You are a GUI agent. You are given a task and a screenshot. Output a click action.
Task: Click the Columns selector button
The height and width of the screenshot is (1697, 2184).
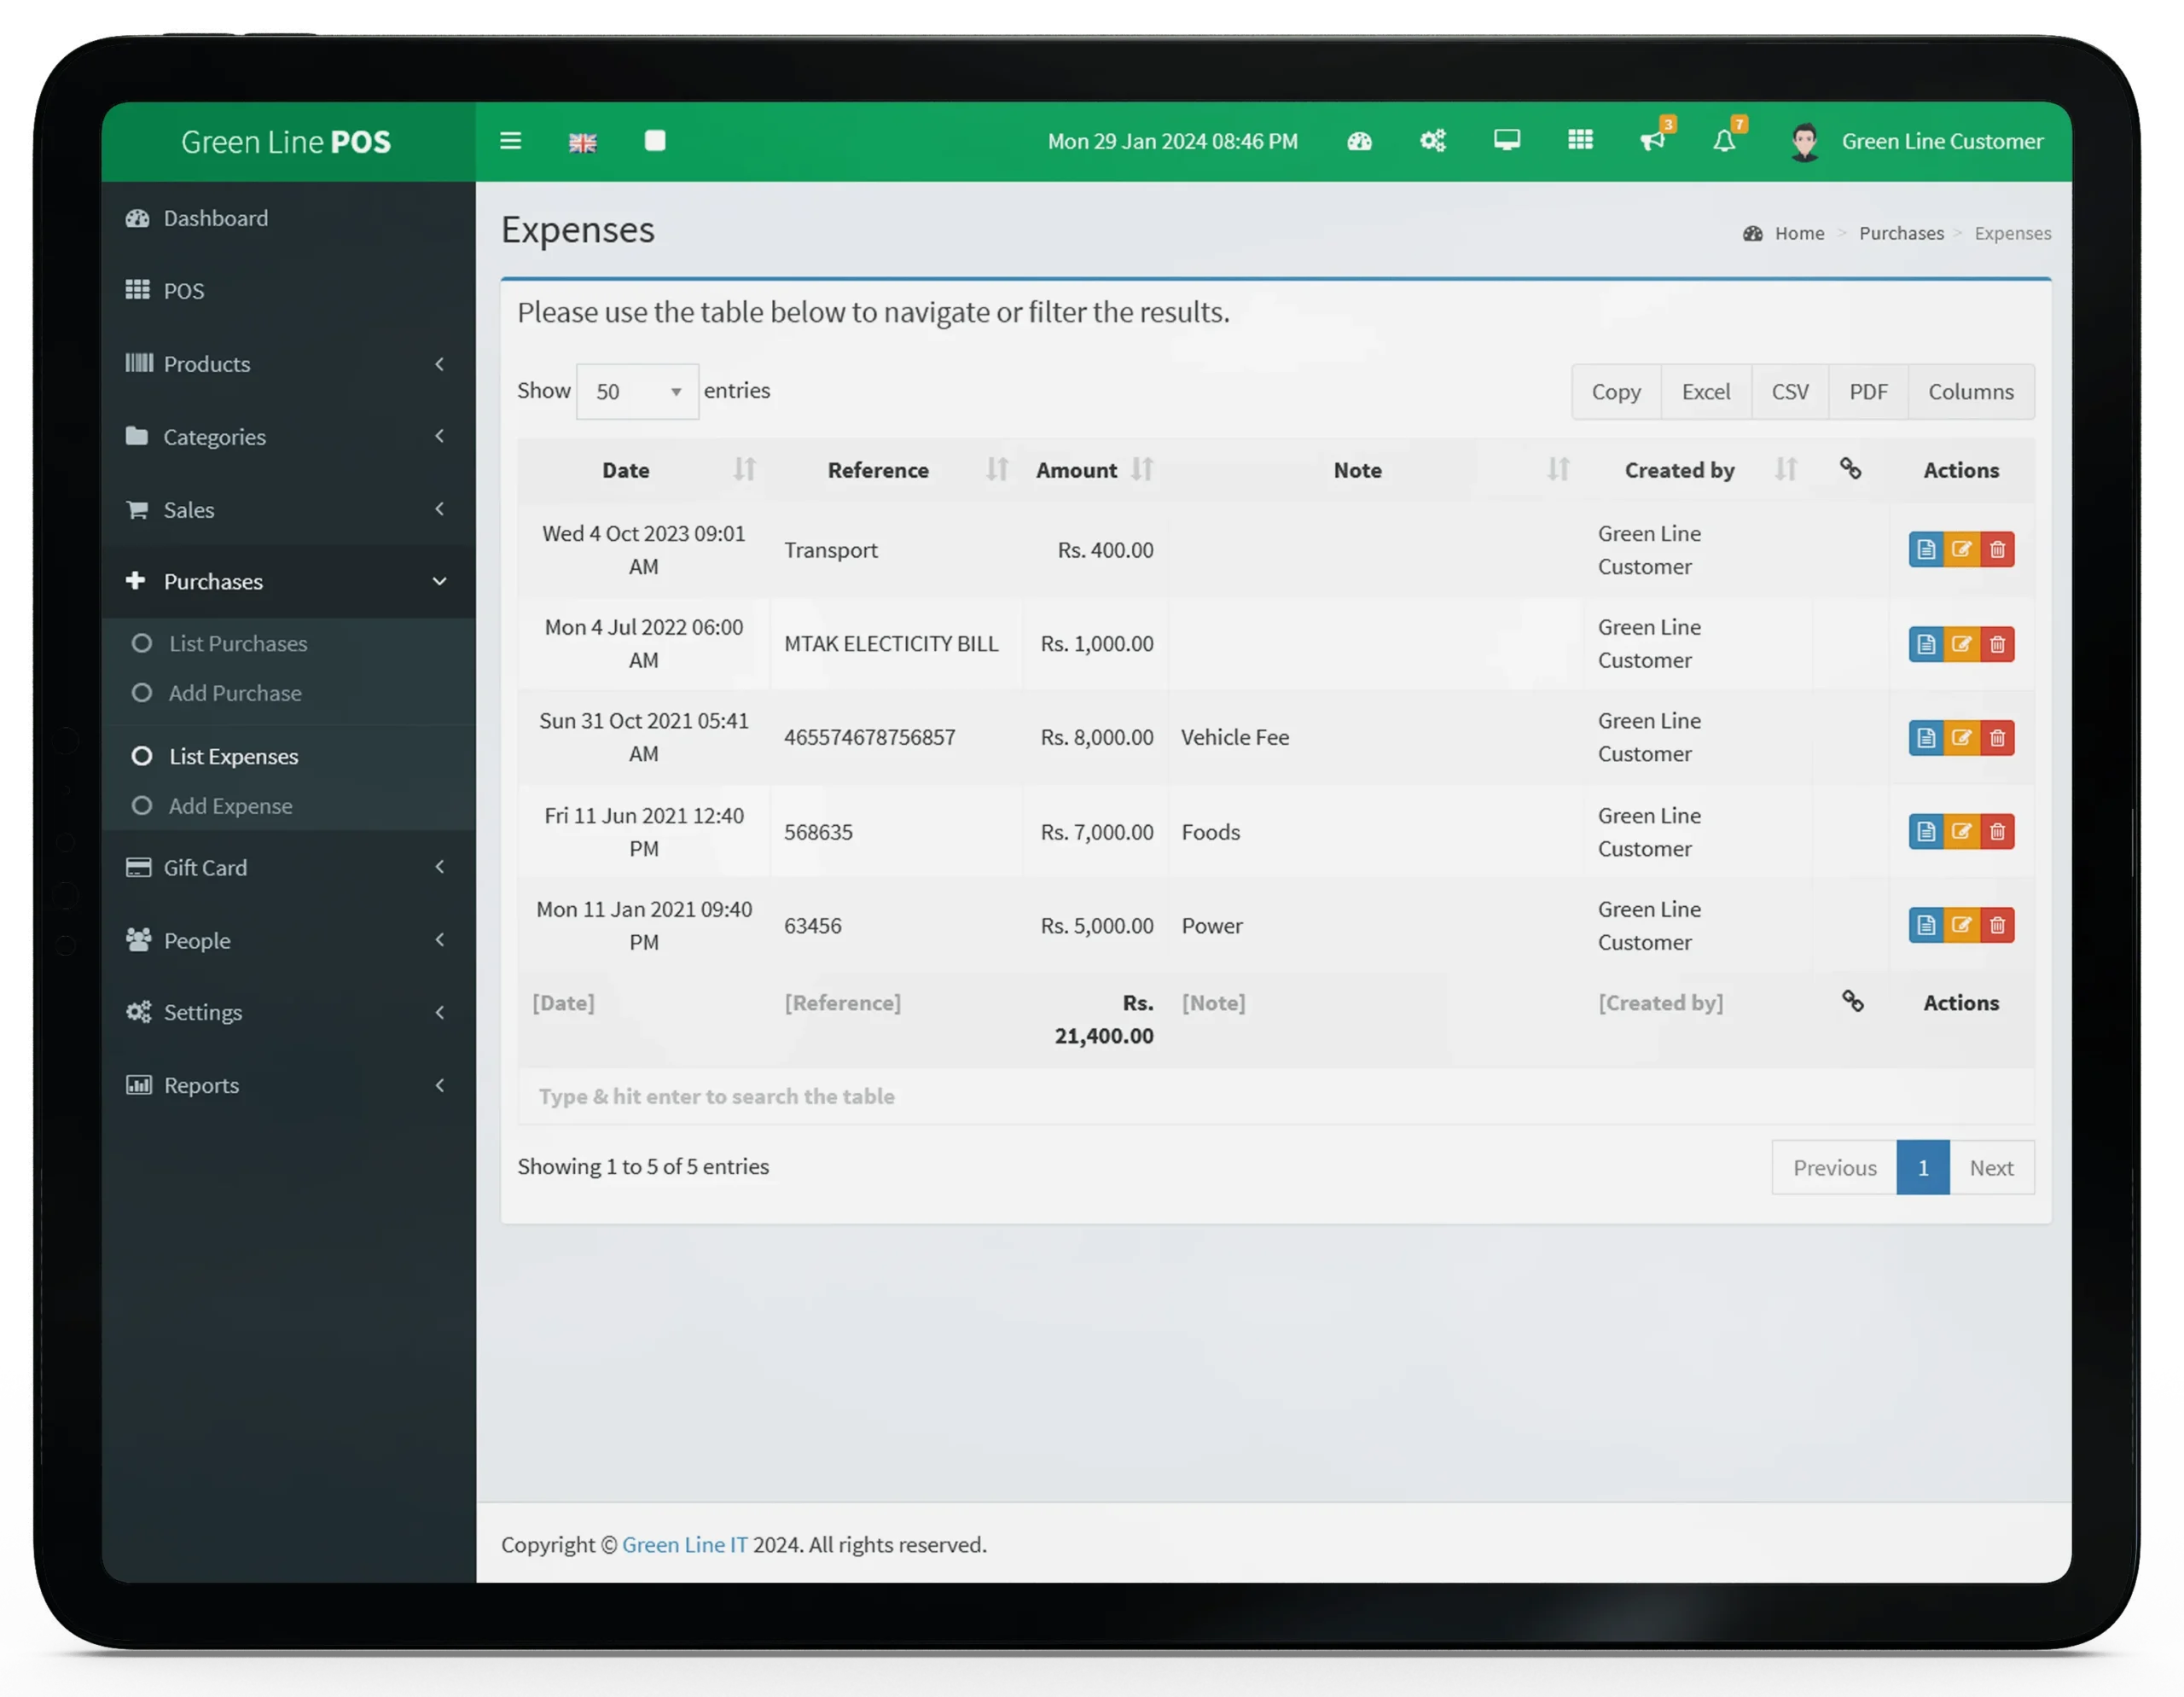1972,390
